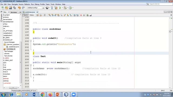173x97 pixels.
Task: Click the Toggle Highlight Search icon
Action: tap(58, 15)
